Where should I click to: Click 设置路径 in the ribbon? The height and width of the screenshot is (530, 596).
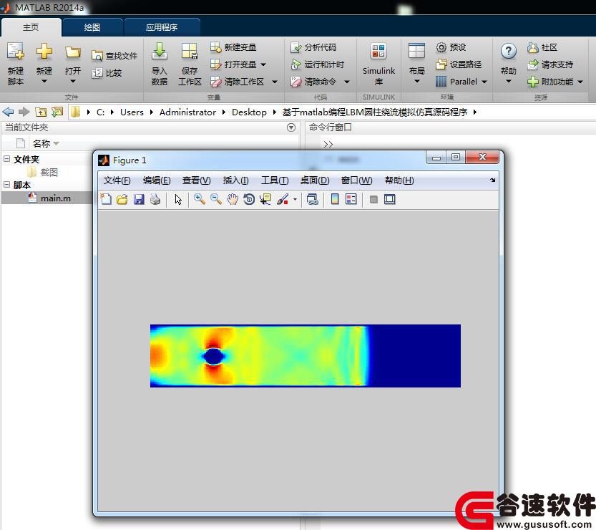pos(459,64)
